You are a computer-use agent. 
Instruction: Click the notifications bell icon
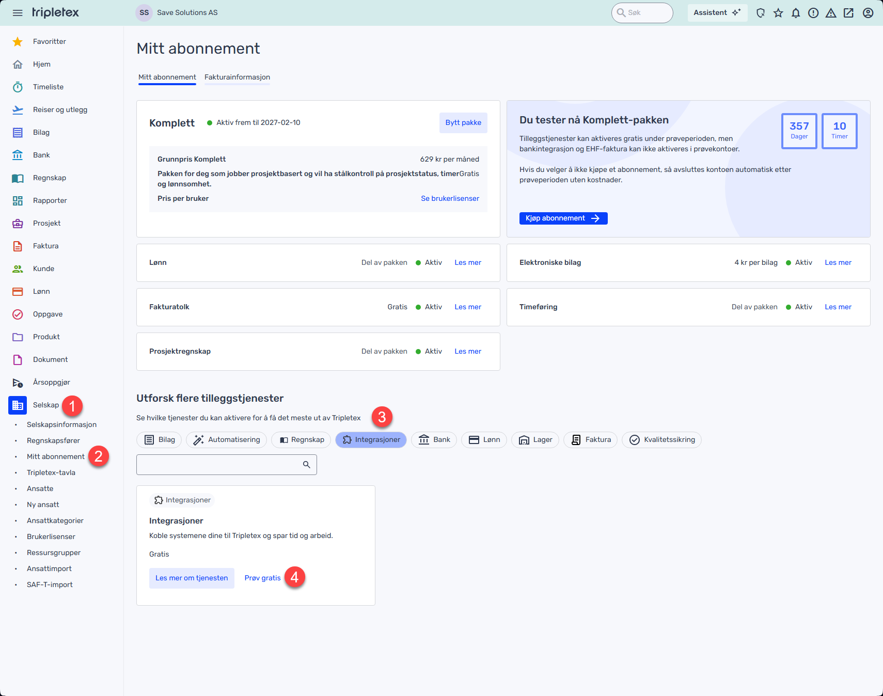pyautogui.click(x=796, y=13)
